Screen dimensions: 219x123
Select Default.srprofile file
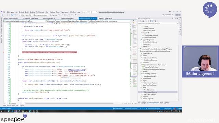(148, 99)
